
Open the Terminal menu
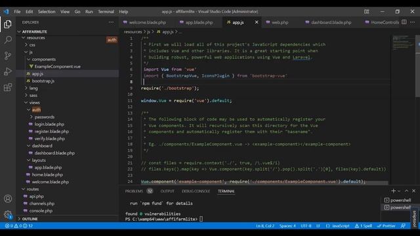[106, 12]
